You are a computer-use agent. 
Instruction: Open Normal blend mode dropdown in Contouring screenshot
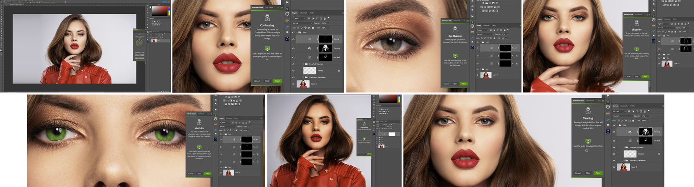point(302,23)
